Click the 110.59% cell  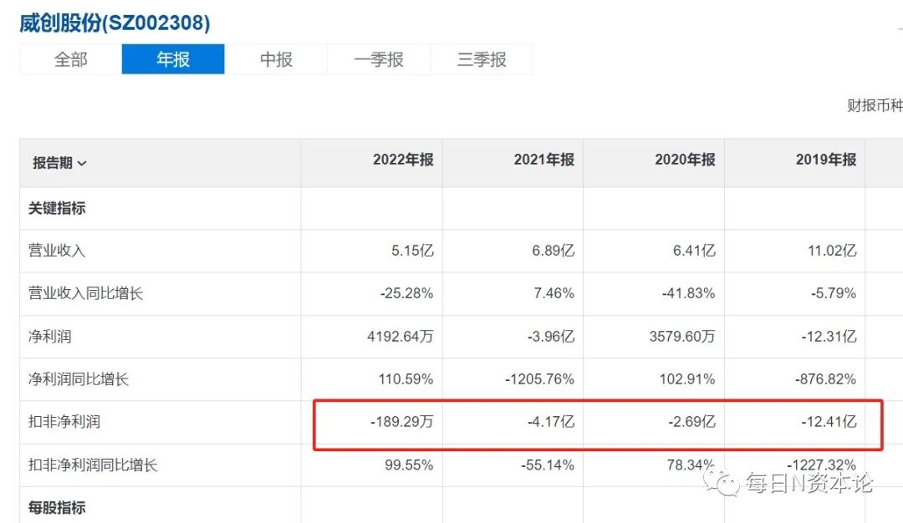coord(406,379)
